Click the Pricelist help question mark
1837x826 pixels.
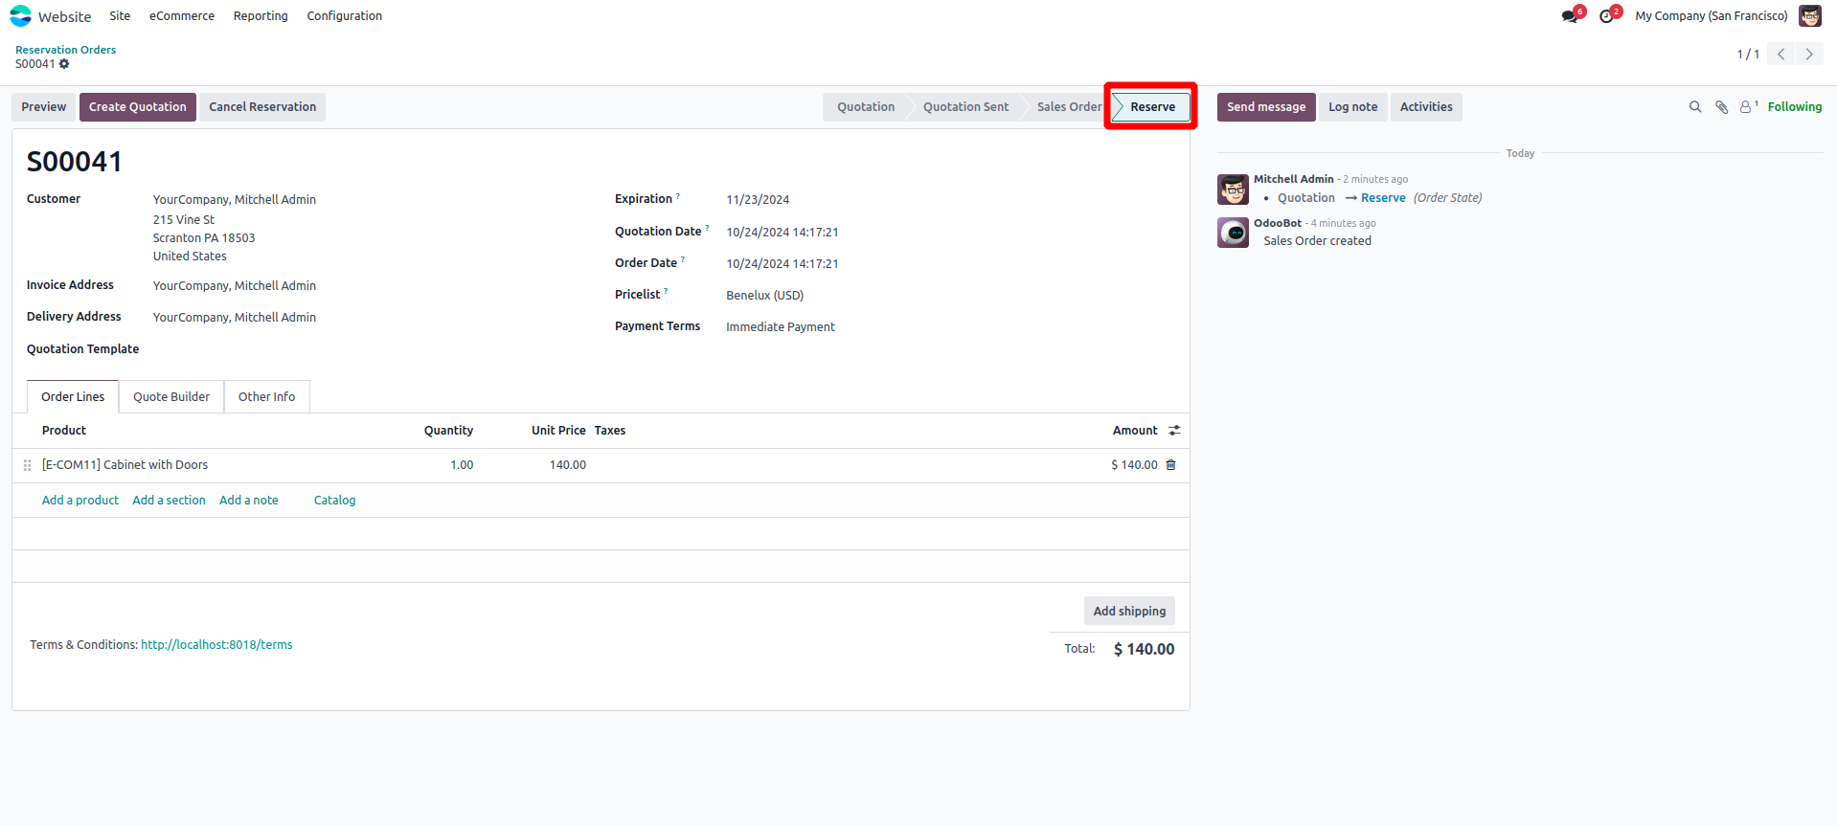(666, 292)
